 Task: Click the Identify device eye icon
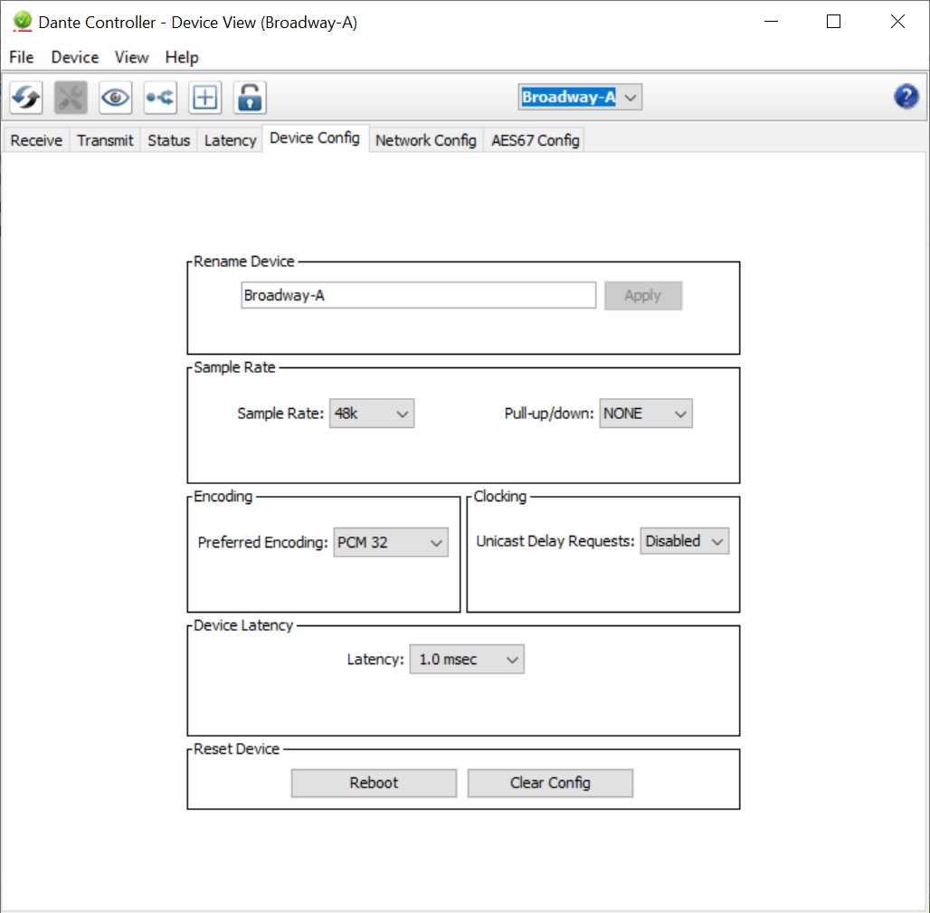tap(115, 98)
